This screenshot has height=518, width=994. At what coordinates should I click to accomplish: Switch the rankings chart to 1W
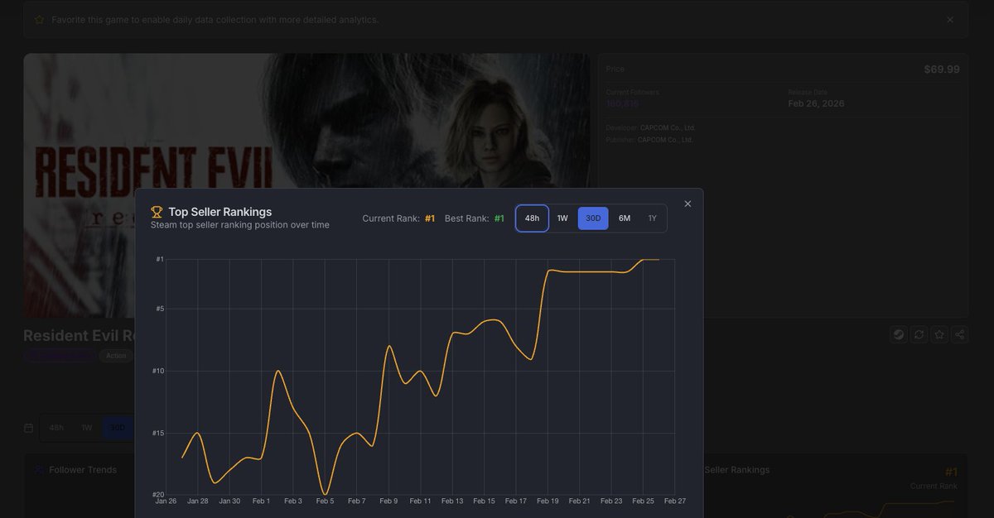(562, 218)
